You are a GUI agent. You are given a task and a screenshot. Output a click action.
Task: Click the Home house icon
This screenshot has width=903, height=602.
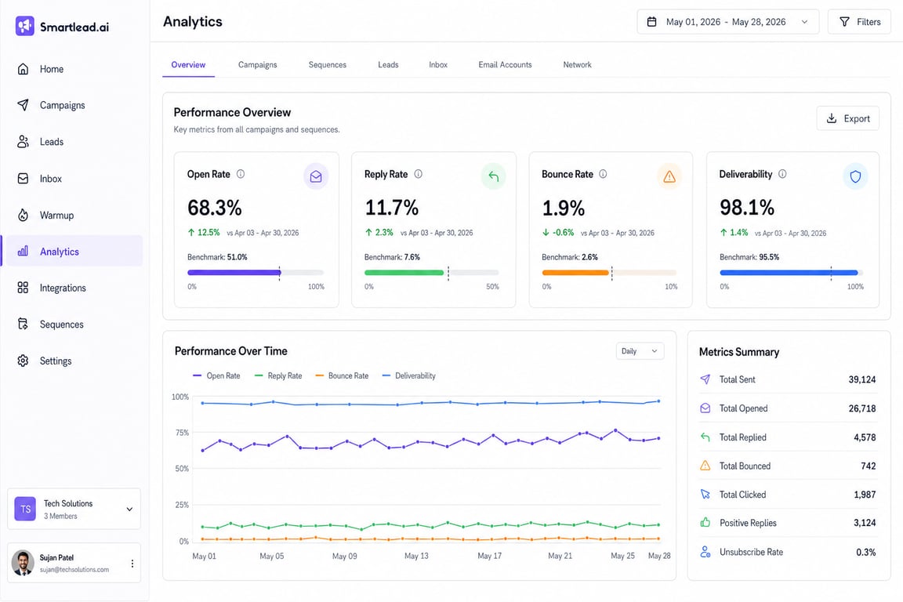click(23, 69)
